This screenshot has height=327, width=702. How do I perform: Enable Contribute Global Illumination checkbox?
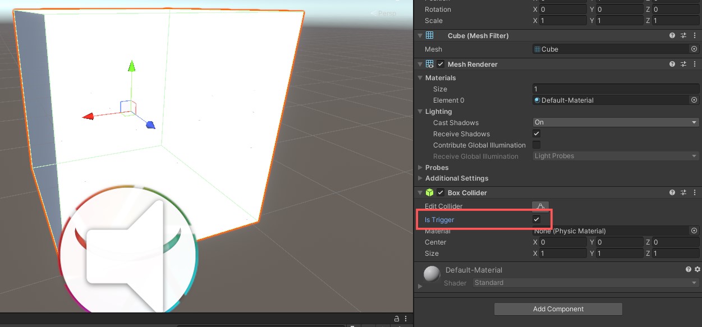[536, 145]
